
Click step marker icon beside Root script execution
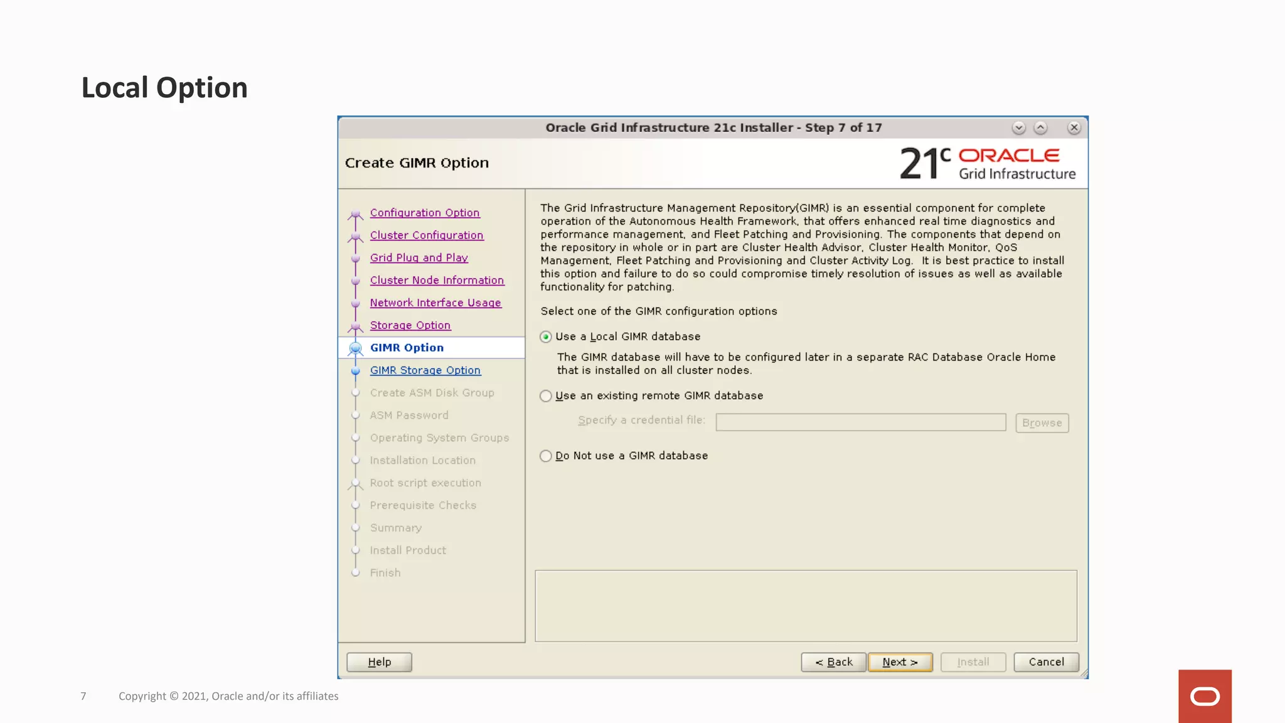[355, 484]
